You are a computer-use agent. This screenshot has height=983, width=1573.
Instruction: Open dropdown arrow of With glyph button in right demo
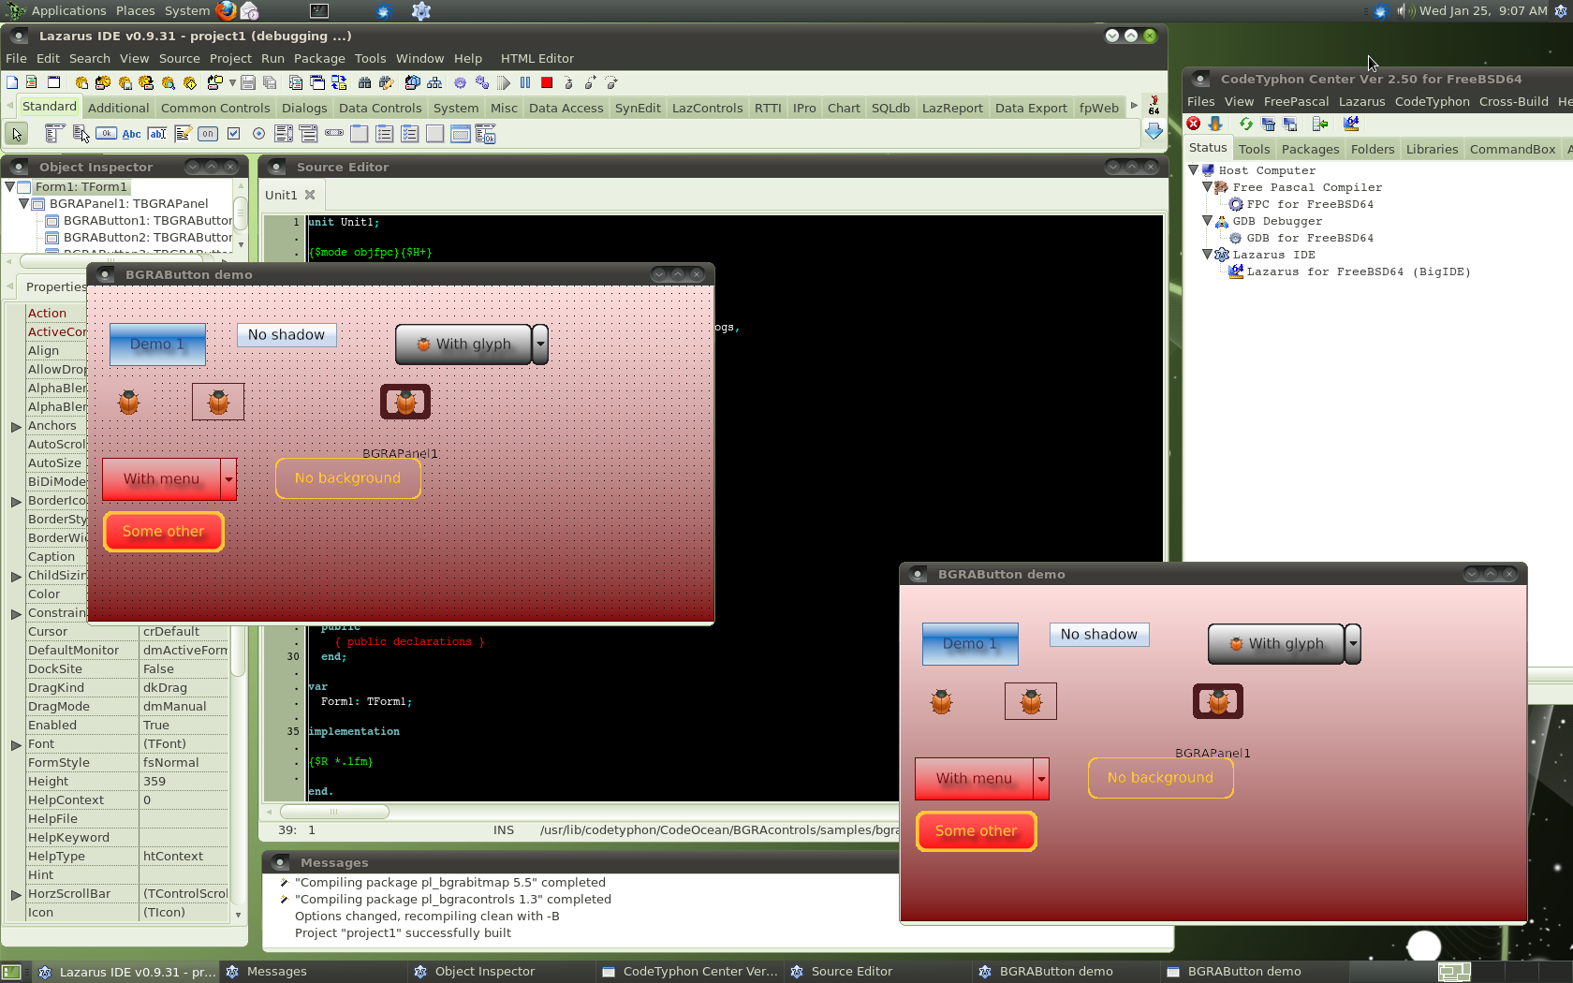coord(1353,644)
